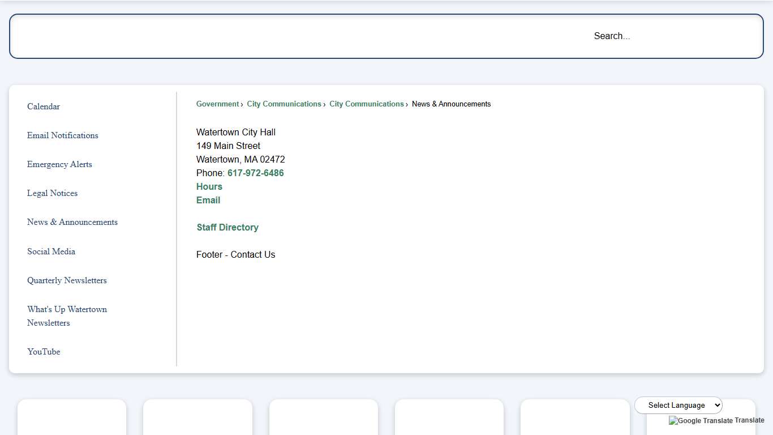This screenshot has height=435, width=773.
Task: Select News & Announcements in the sidebar
Action: point(72,222)
